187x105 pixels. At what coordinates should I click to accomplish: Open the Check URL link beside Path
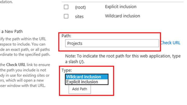(170, 43)
